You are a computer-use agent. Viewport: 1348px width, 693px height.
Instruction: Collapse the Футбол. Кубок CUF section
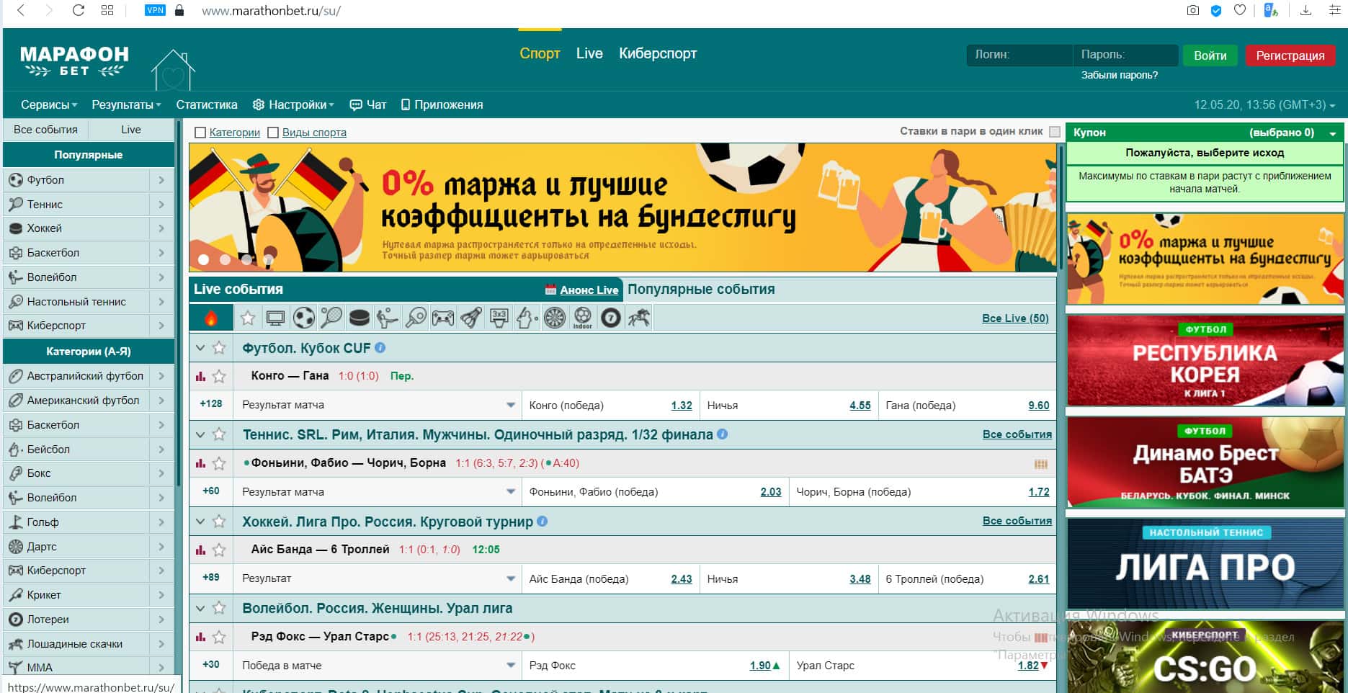click(x=200, y=348)
